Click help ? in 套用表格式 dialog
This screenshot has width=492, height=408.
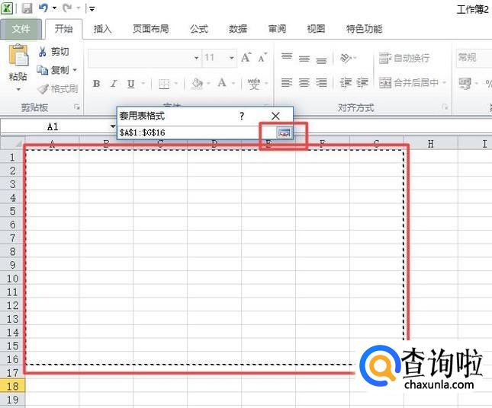tap(242, 116)
